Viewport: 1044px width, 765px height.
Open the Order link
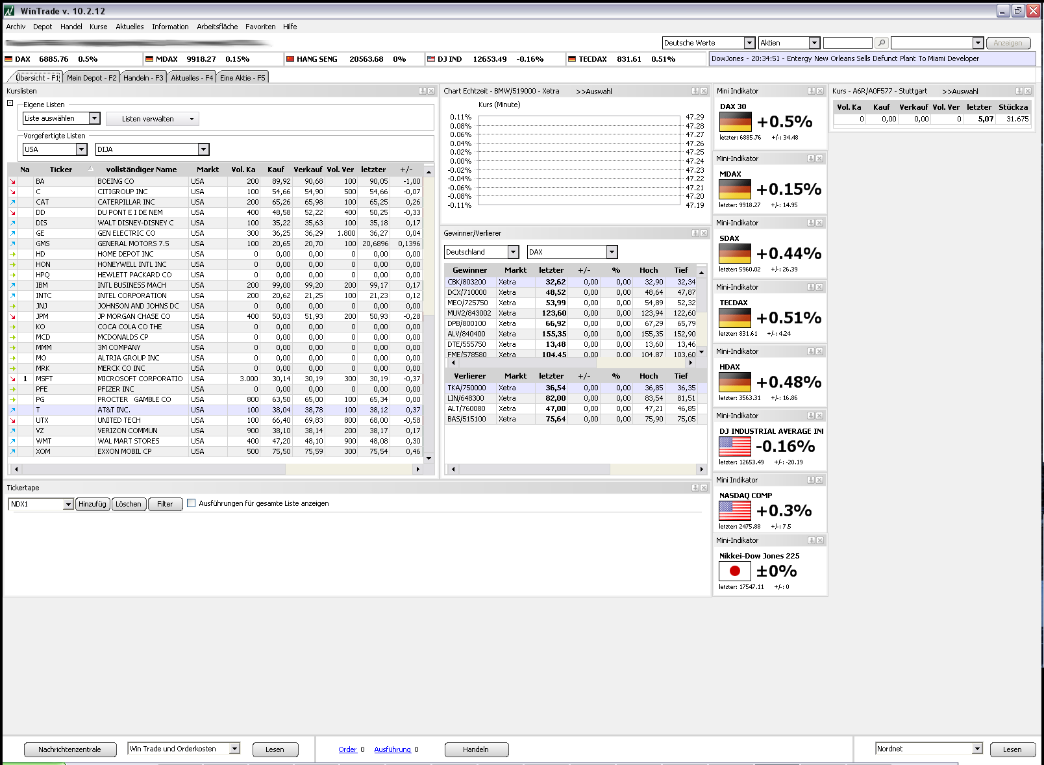tap(348, 749)
